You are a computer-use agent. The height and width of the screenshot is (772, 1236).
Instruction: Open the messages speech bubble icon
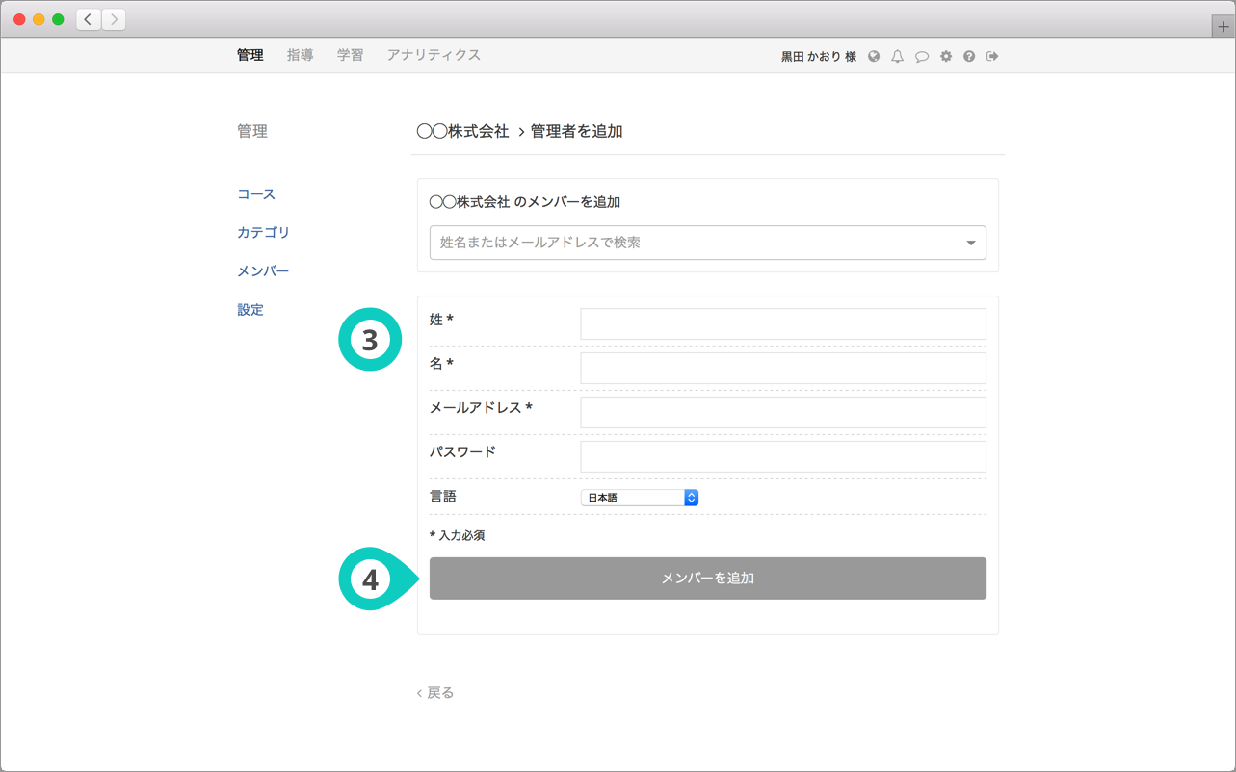coord(922,57)
